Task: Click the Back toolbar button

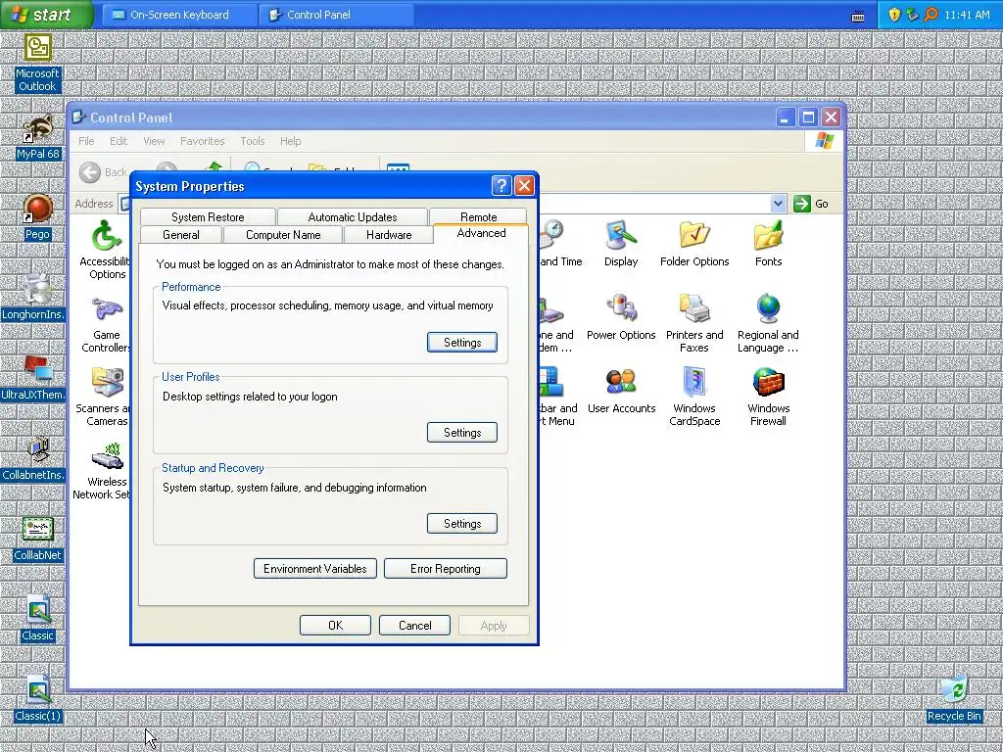Action: 104,171
